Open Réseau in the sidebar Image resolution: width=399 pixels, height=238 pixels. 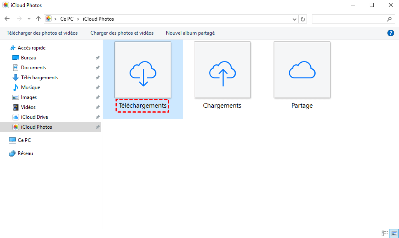[x=26, y=153]
